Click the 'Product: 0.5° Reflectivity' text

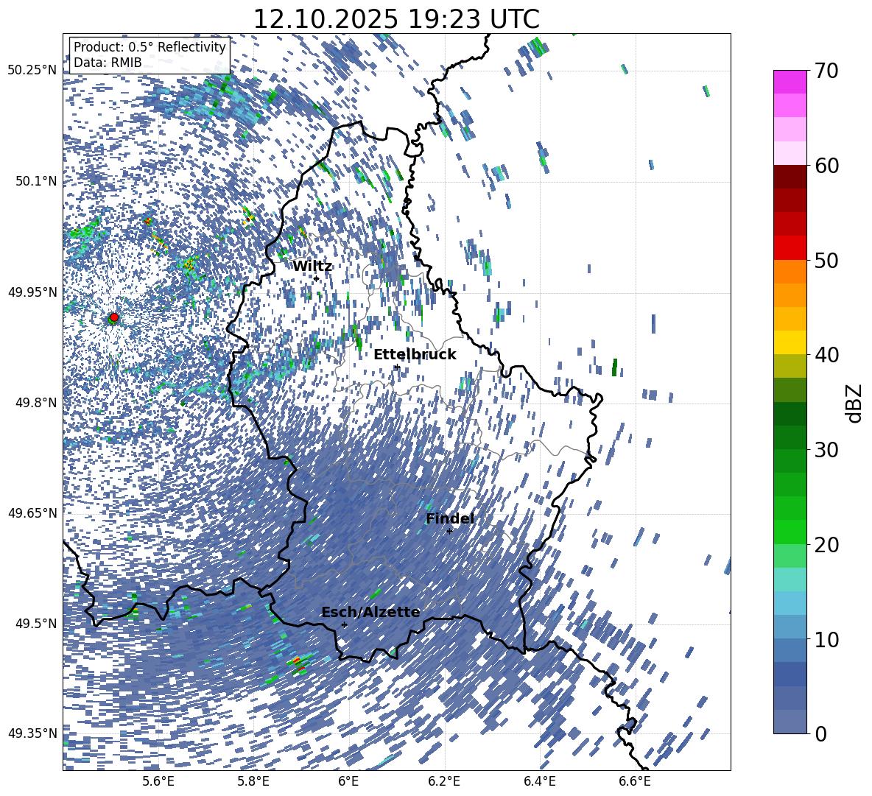click(150, 47)
